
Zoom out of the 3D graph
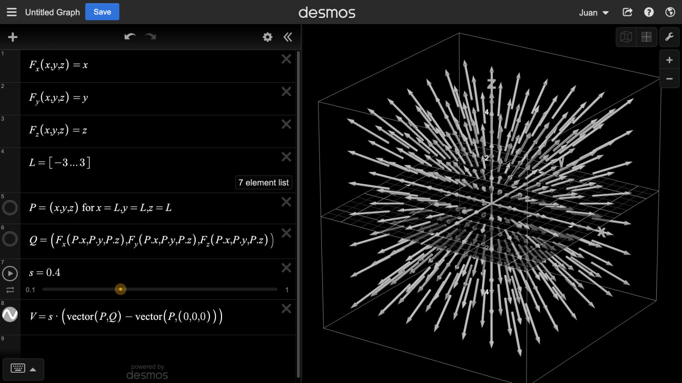click(669, 79)
